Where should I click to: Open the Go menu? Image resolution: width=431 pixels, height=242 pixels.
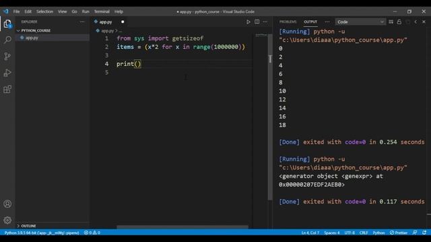(x=74, y=11)
